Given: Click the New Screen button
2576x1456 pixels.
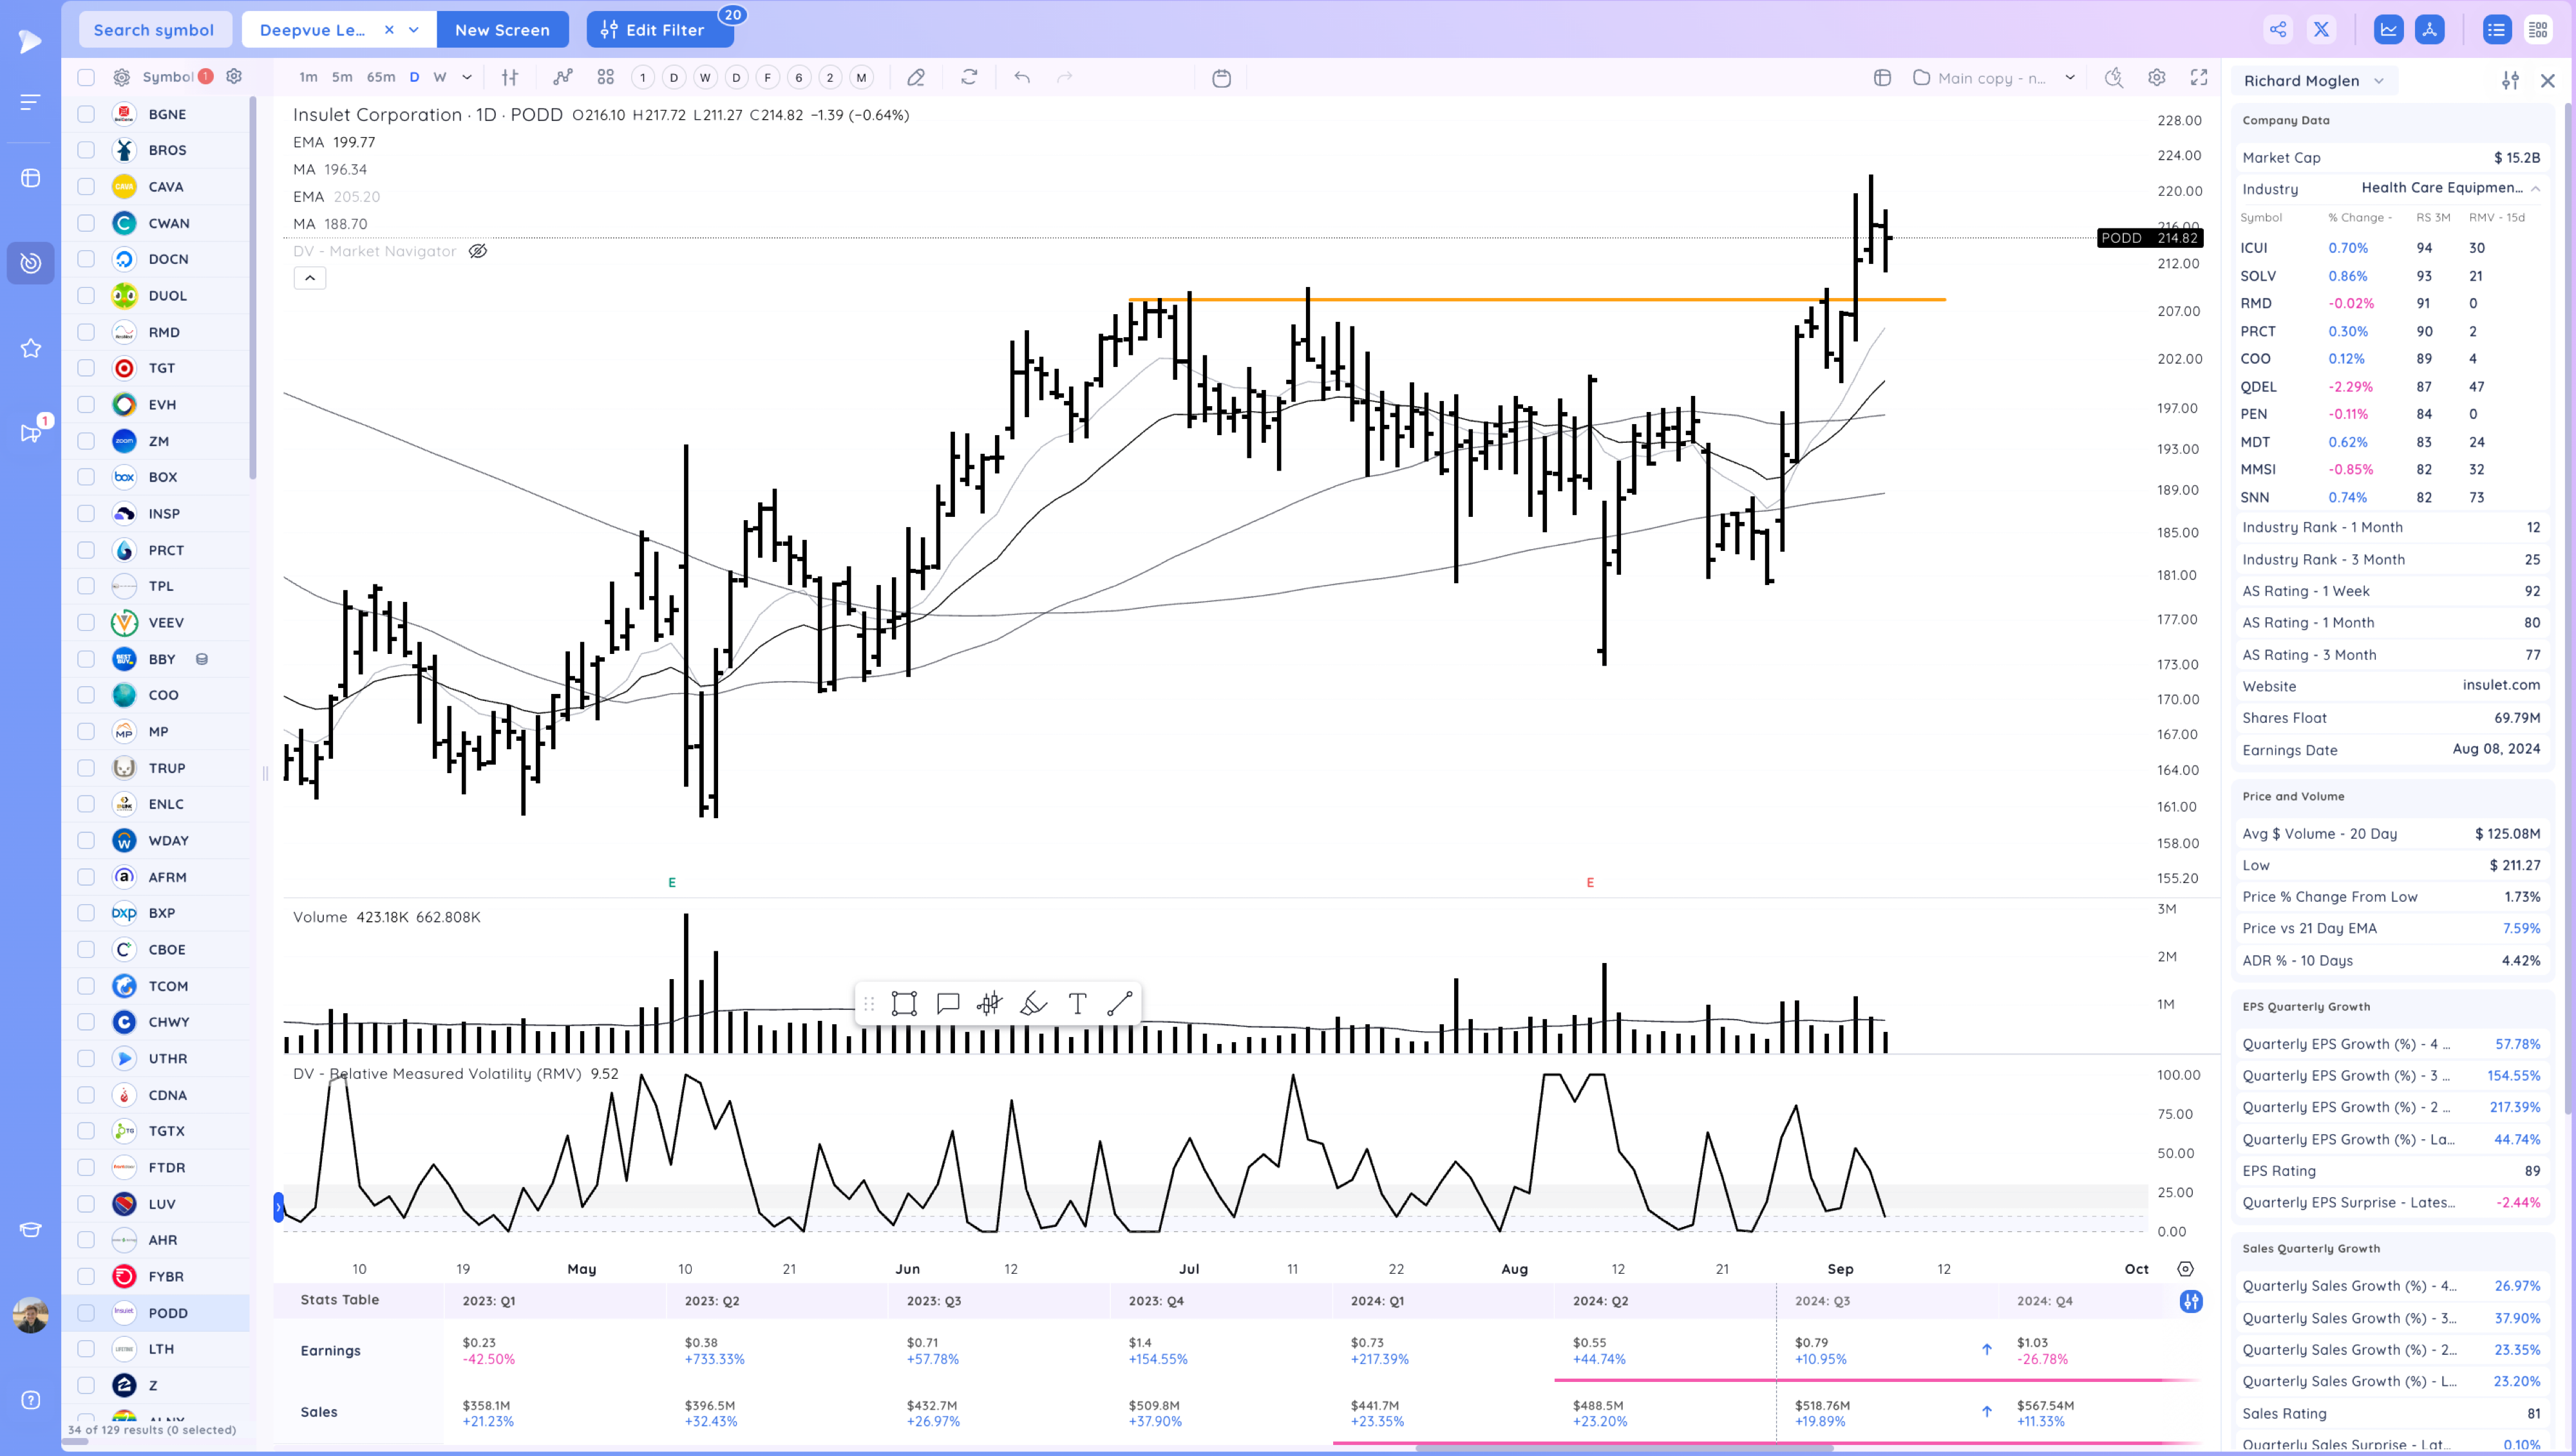Looking at the screenshot, I should 501,30.
